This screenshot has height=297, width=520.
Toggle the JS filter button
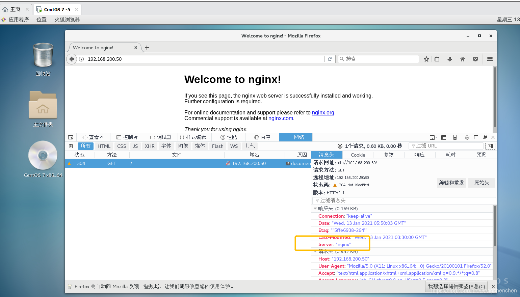135,146
